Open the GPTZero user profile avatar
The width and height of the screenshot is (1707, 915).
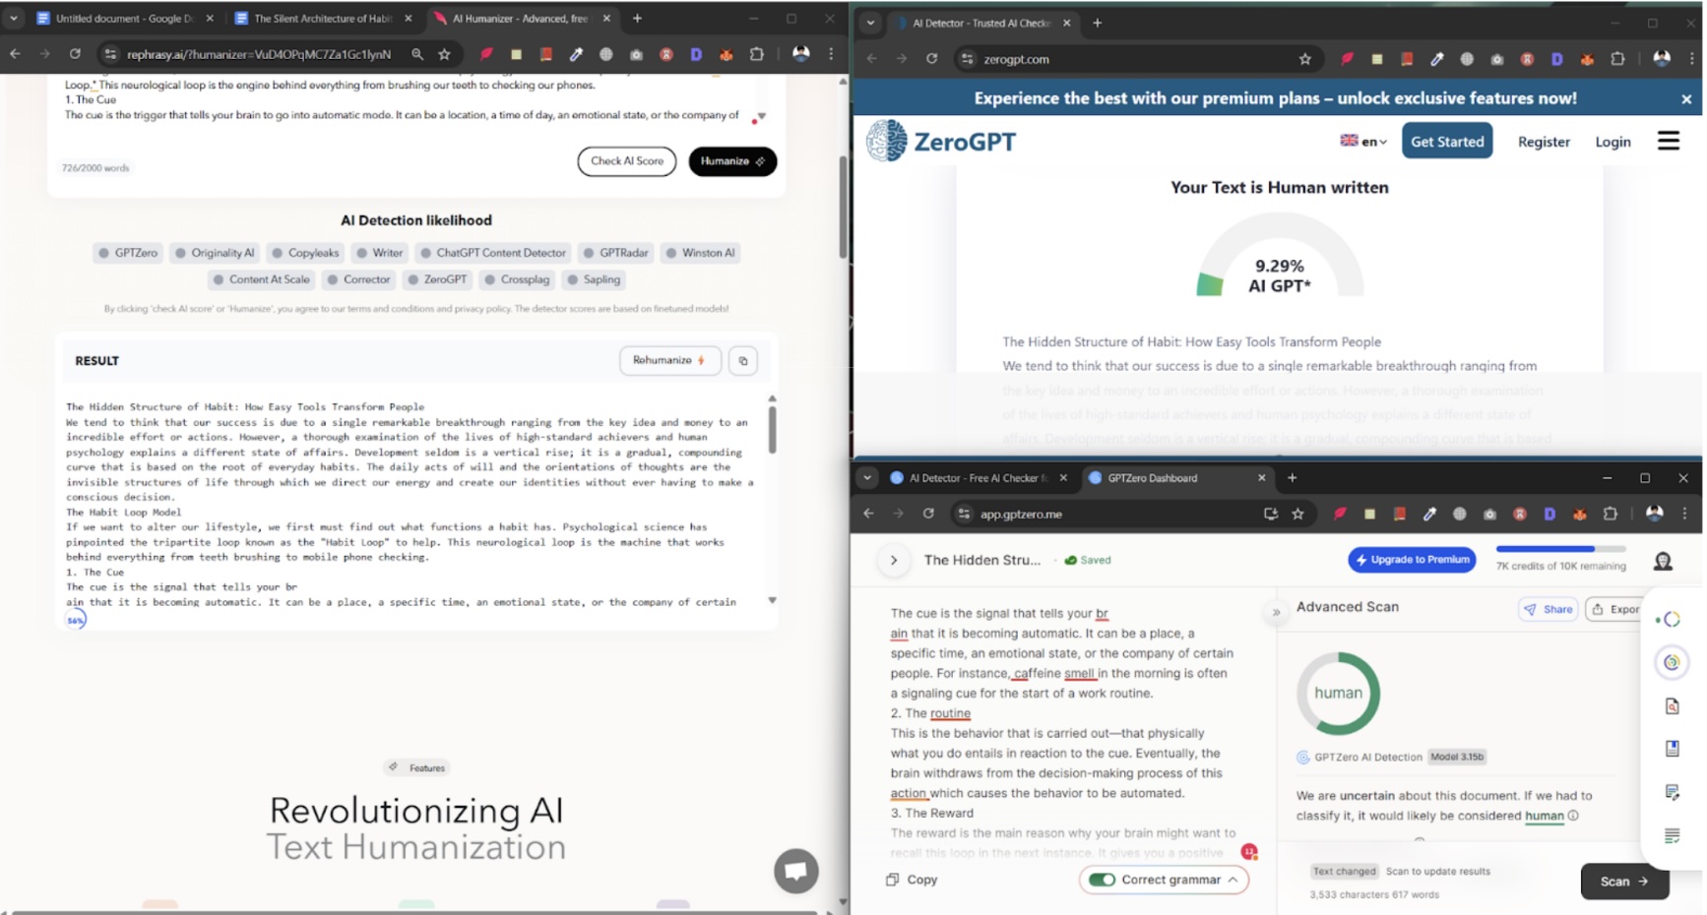coord(1663,561)
